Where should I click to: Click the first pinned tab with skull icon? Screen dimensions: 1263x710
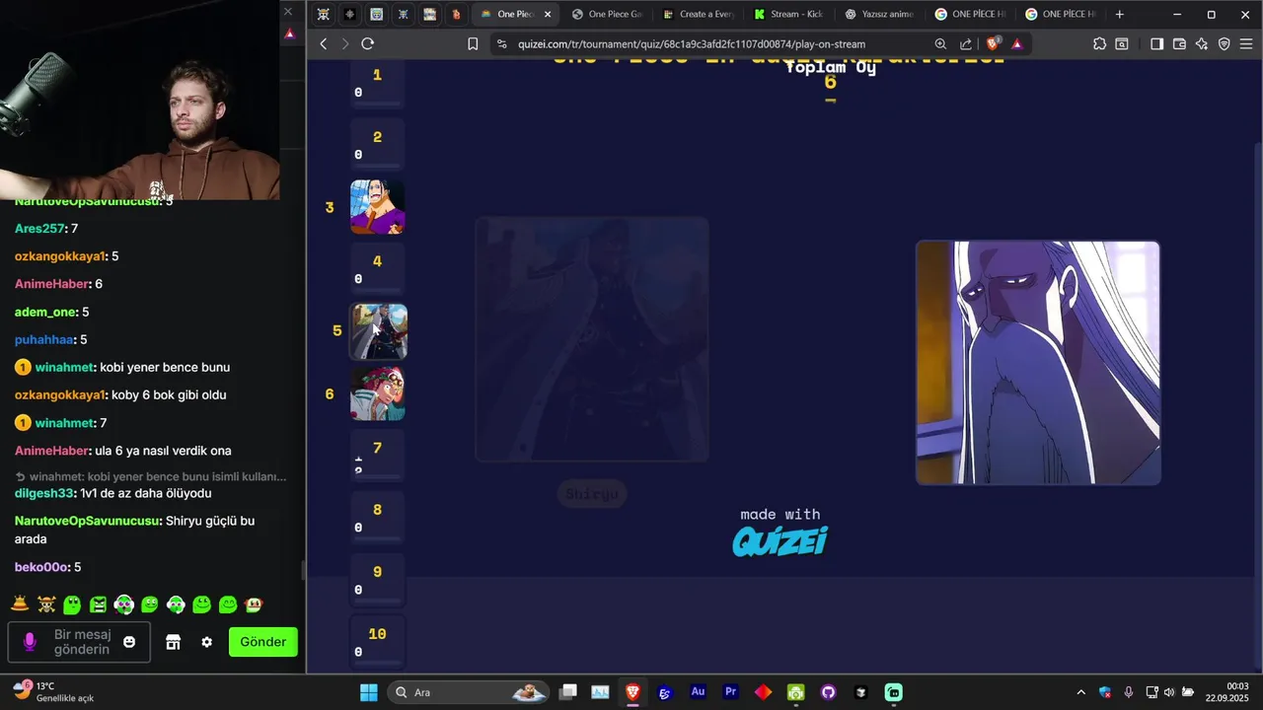tap(324, 15)
